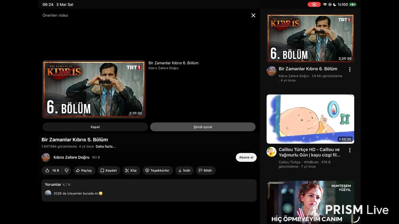Tap the Wi-Fi status icon
399x224 pixels.
(325, 4)
